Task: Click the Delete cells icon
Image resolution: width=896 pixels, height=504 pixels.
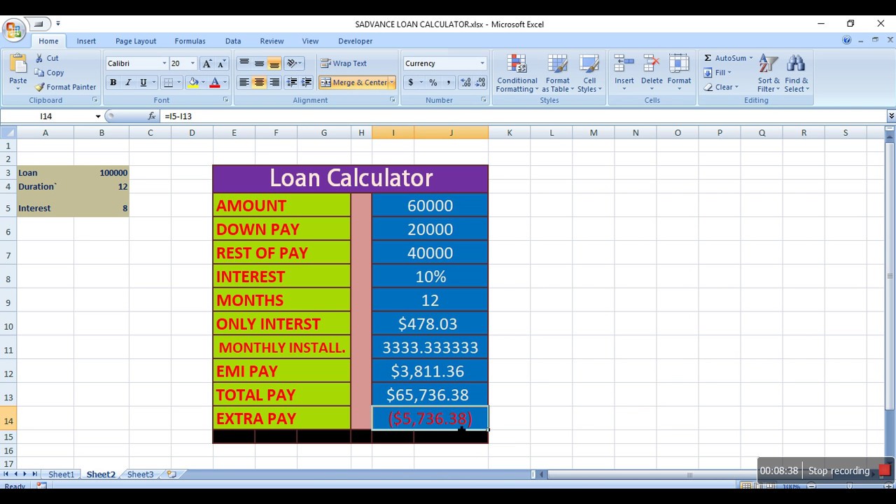Action: pos(652,65)
